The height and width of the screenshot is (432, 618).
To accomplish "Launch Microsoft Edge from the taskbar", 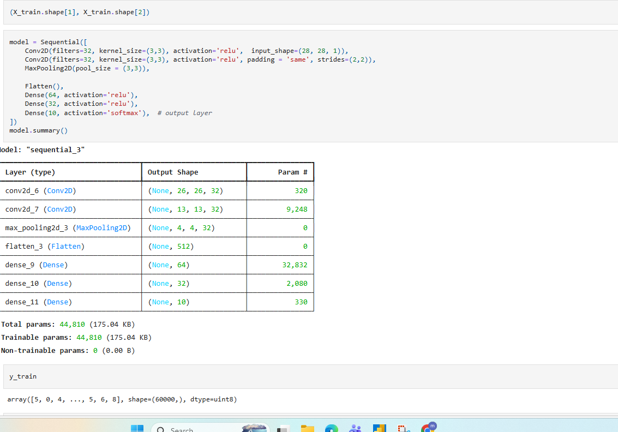I will click(332, 428).
